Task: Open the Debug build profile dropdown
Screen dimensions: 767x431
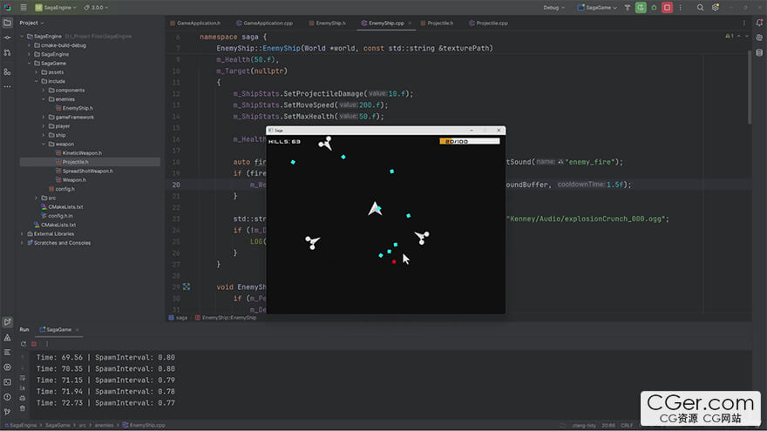Action: click(554, 7)
